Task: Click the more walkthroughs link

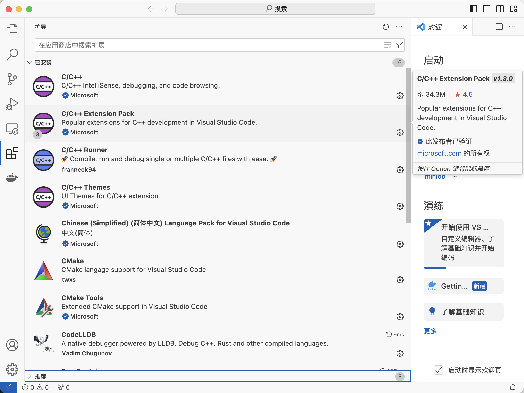Action: click(433, 331)
